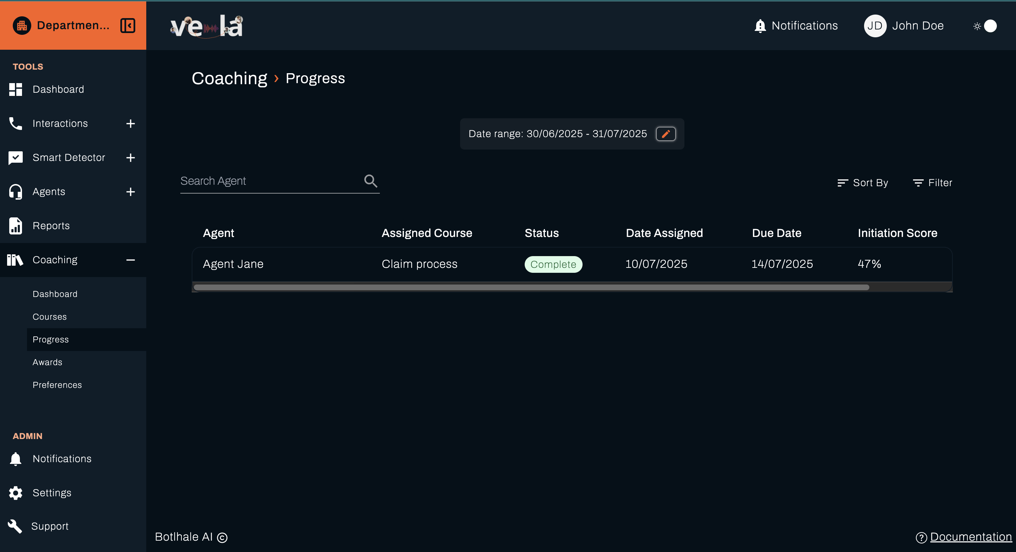The height and width of the screenshot is (552, 1016).
Task: Click the Notifications bell in the header
Action: (x=759, y=25)
